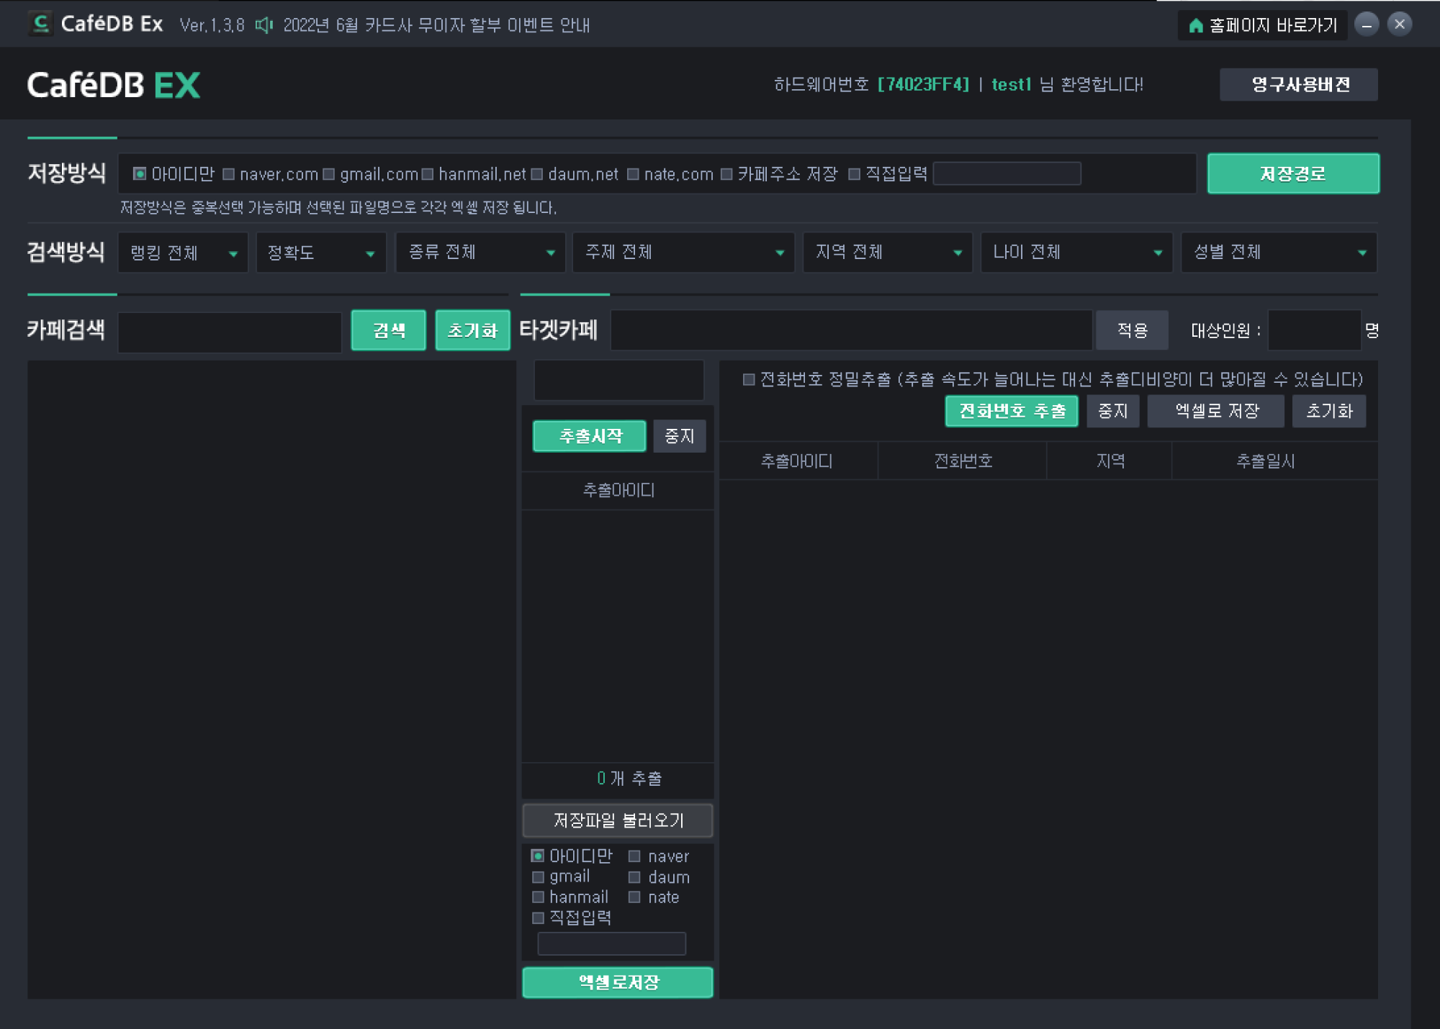Viewport: 1440px width, 1029px height.
Task: Toggle 직접입력 checkbox in lower panel
Action: [x=538, y=918]
